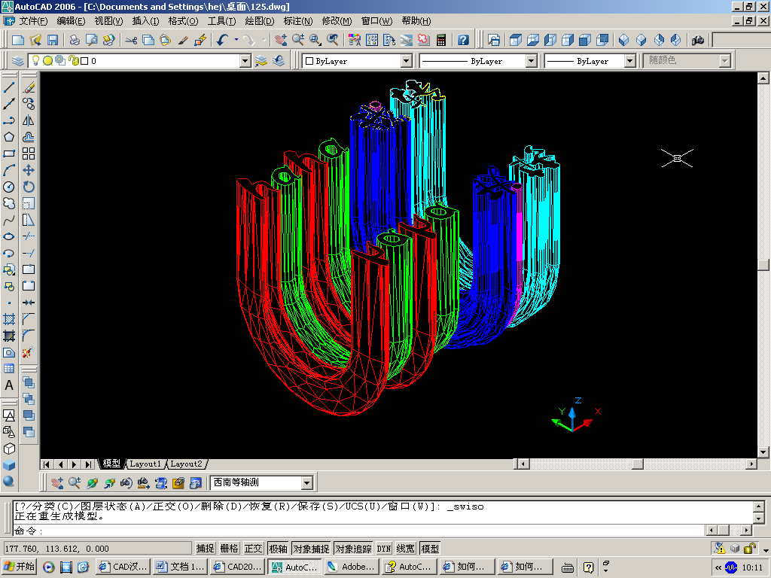The image size is (771, 578).
Task: Click the 命令 command line input
Action: [359, 531]
